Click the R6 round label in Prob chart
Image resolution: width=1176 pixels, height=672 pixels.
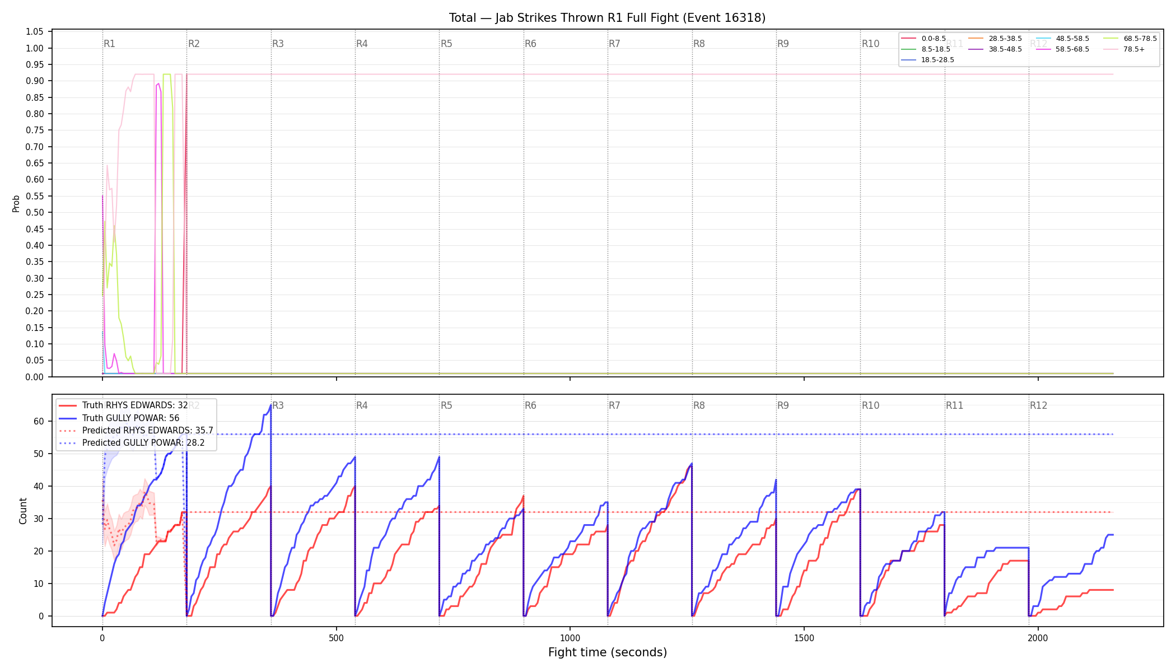pyautogui.click(x=530, y=44)
